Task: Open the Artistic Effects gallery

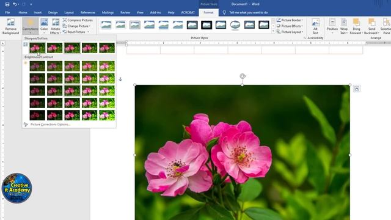Action: pos(56,26)
